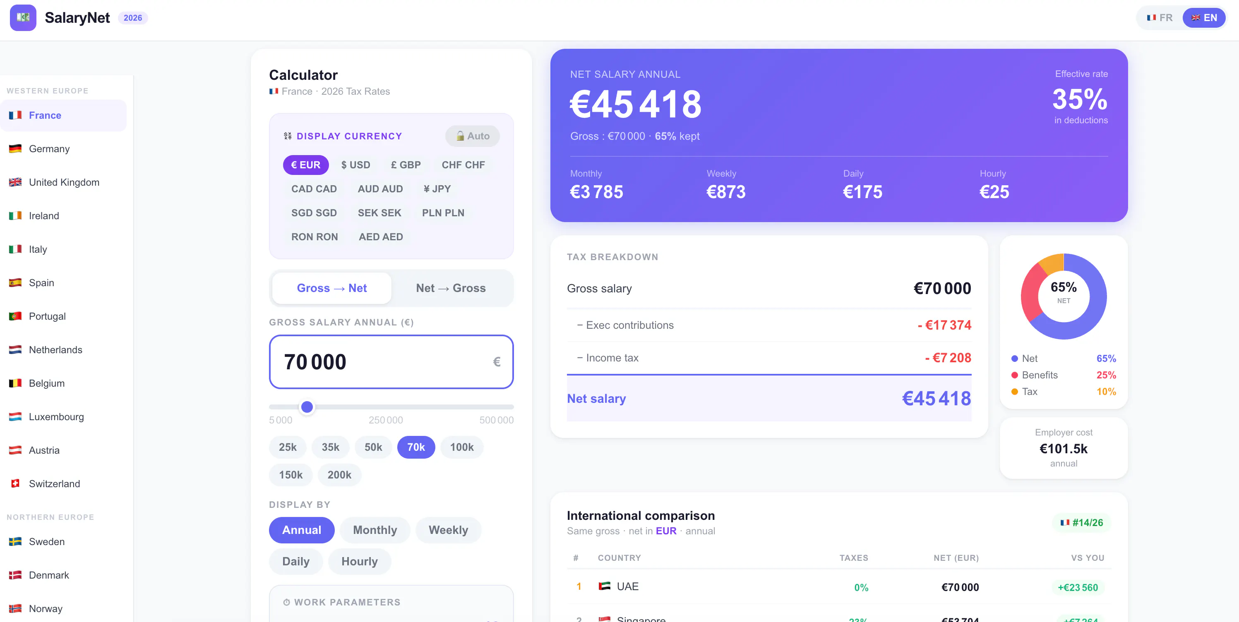This screenshot has width=1239, height=622.
Task: Set salary preset to 25k
Action: [x=288, y=447]
